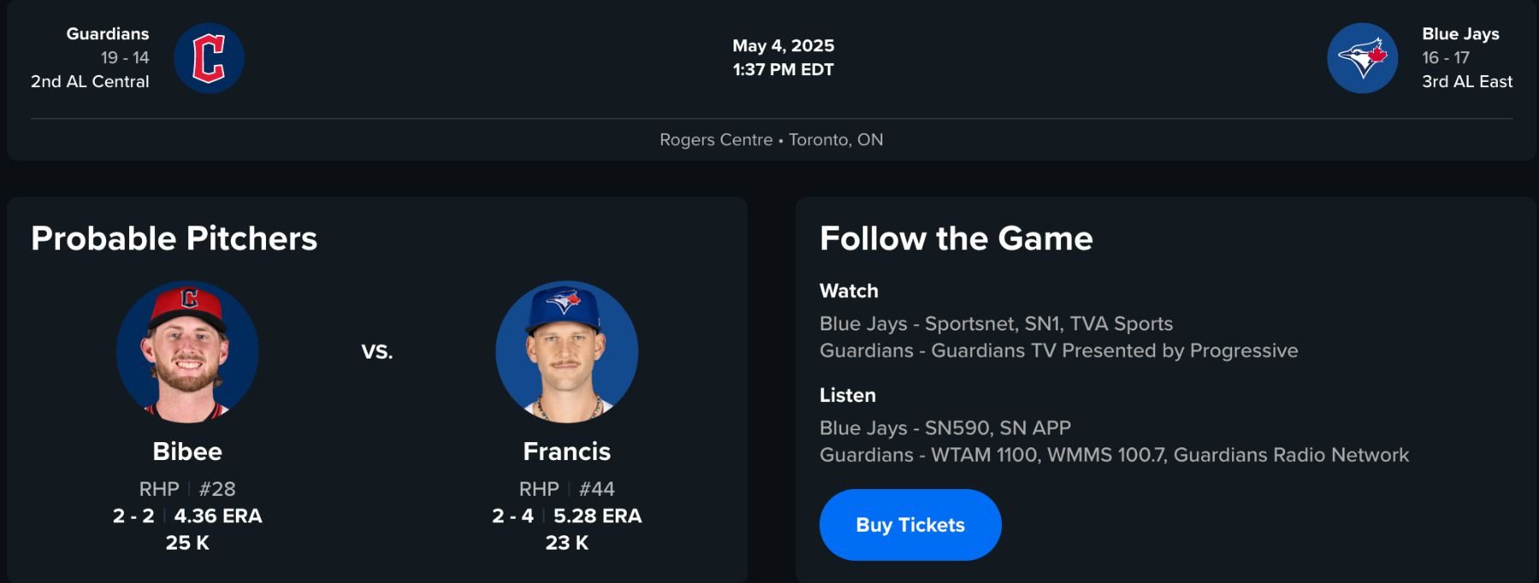
Task: Click the Francis pitcher name
Action: tap(567, 452)
